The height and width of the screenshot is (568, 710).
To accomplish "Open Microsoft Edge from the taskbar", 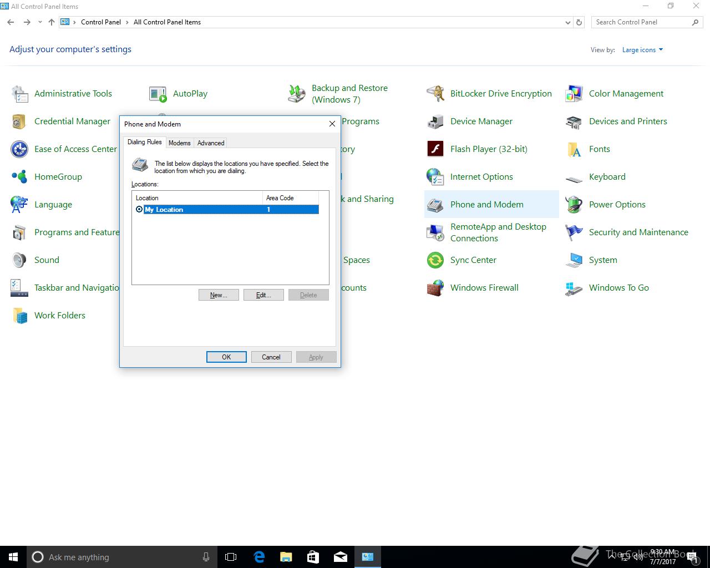I will pos(259,557).
